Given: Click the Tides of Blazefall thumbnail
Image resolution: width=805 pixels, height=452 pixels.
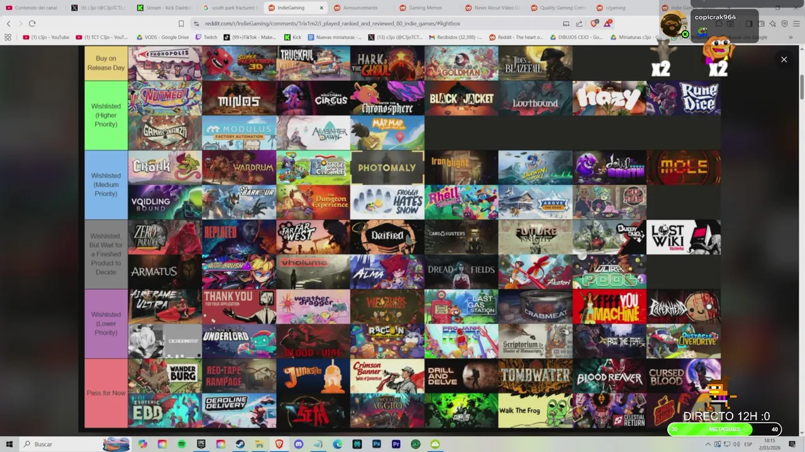Looking at the screenshot, I should (x=536, y=63).
